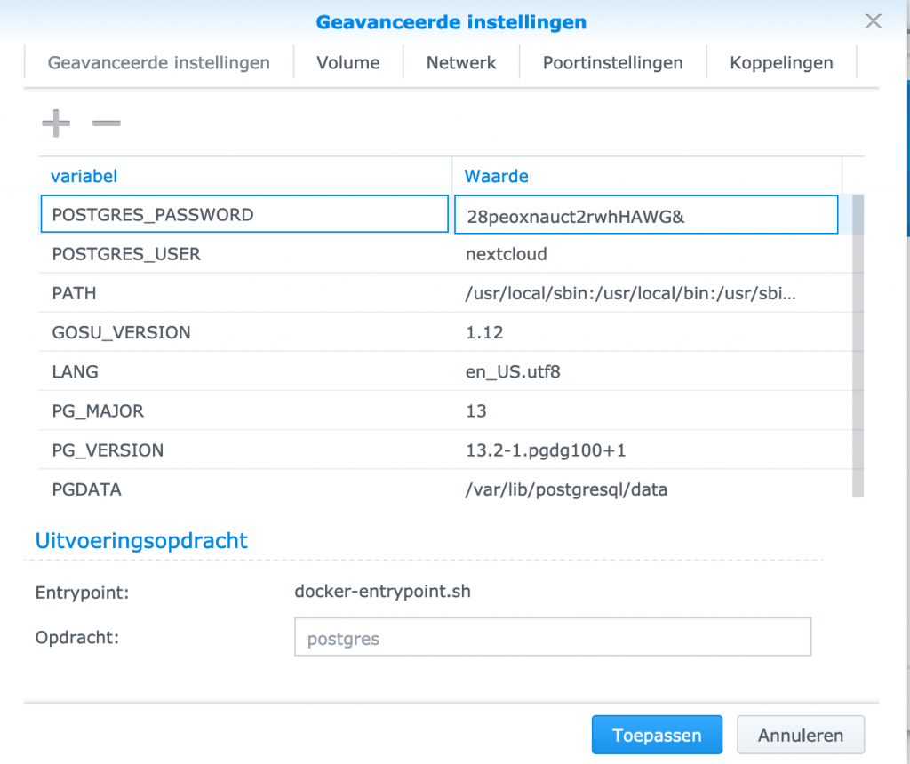Apply settings with Toepassen button
Viewport: 910px width, 764px height.
tap(657, 735)
